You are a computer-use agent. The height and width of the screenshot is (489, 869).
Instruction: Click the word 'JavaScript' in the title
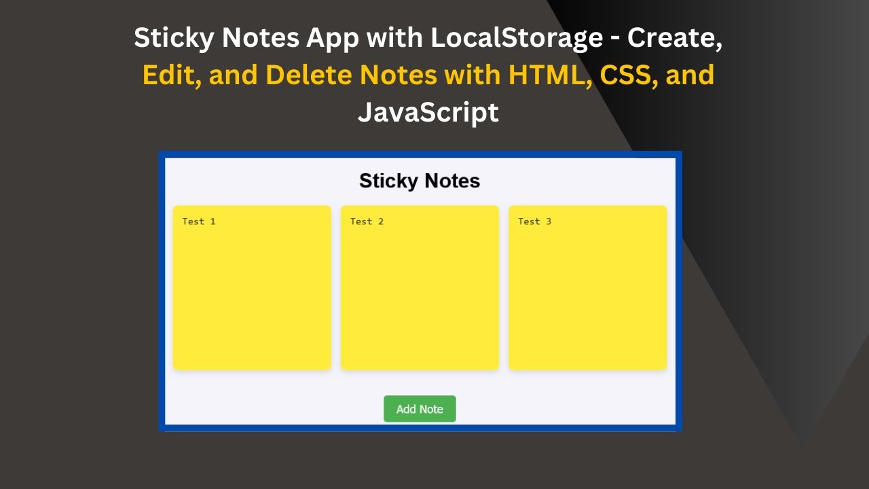(x=428, y=112)
